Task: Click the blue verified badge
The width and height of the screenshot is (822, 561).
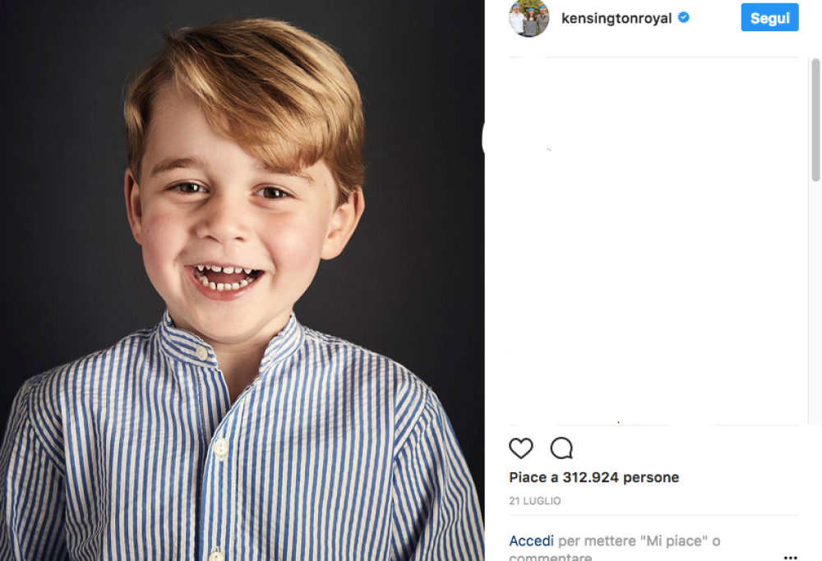Action: point(683,17)
